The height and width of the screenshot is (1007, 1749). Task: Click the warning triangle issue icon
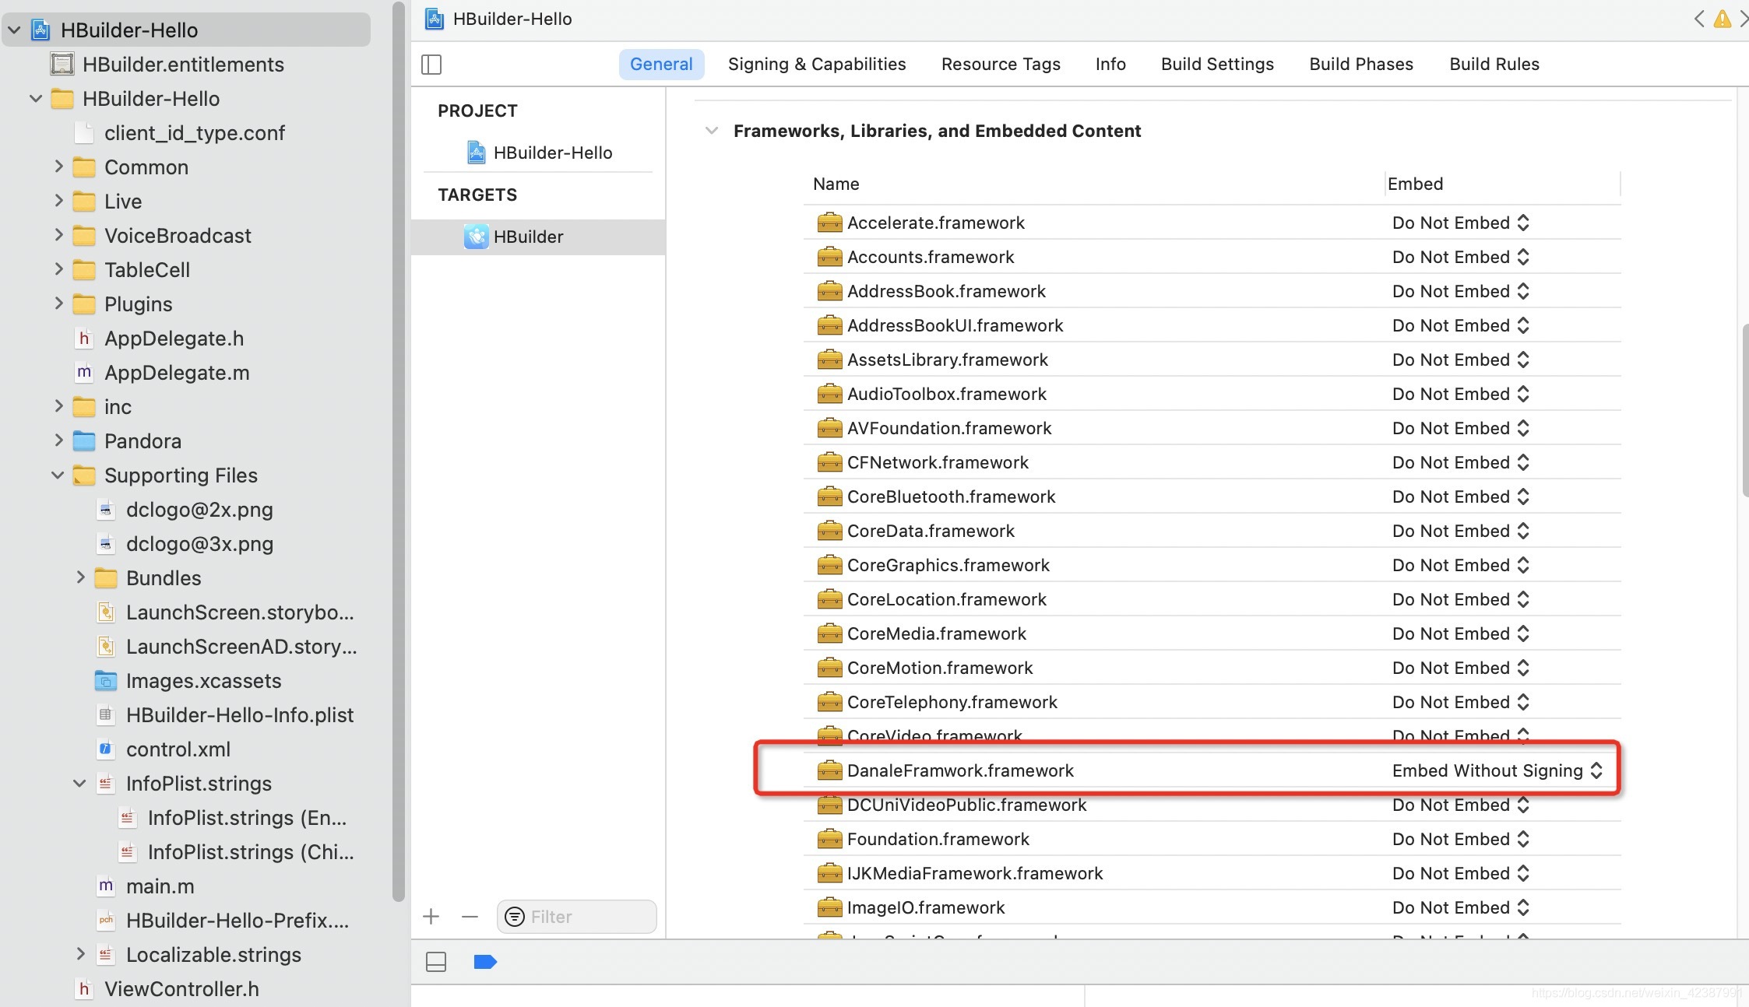[x=1723, y=19]
